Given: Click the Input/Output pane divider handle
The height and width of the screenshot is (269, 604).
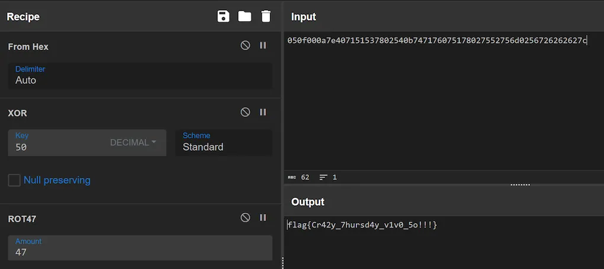Looking at the screenshot, I should [519, 184].
